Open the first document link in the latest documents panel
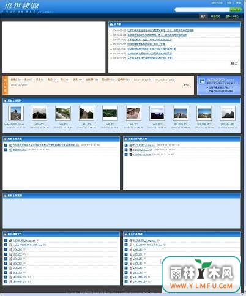 (x=46, y=145)
